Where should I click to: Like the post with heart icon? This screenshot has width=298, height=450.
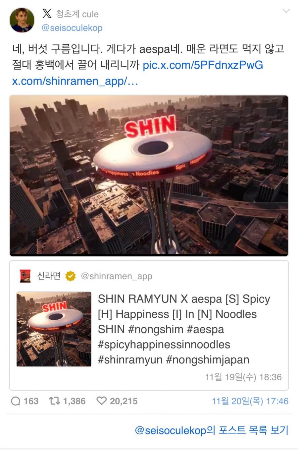pos(102,401)
